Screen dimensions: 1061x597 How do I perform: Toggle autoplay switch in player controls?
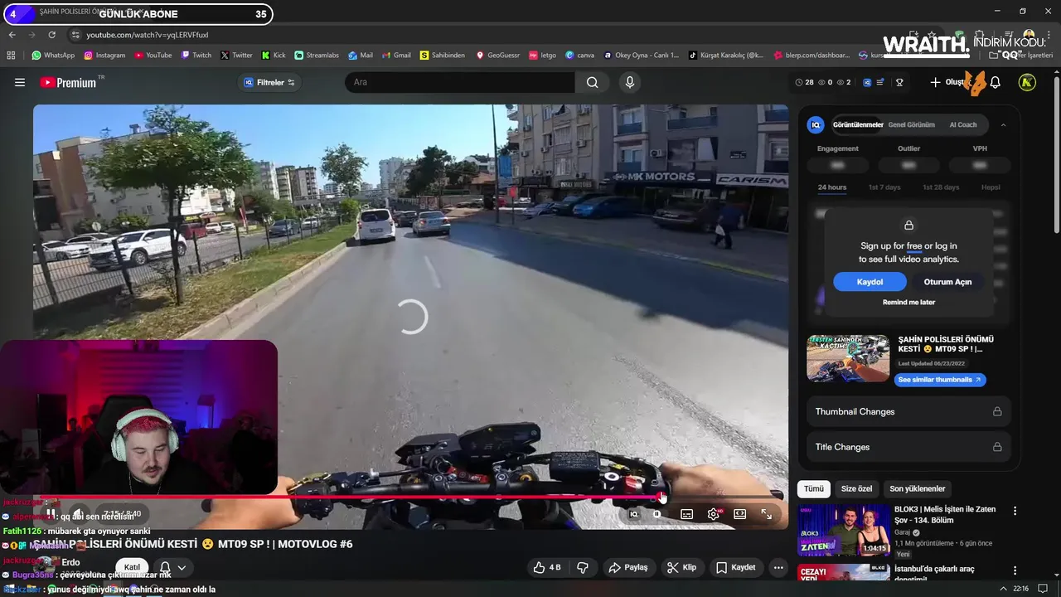(x=657, y=514)
